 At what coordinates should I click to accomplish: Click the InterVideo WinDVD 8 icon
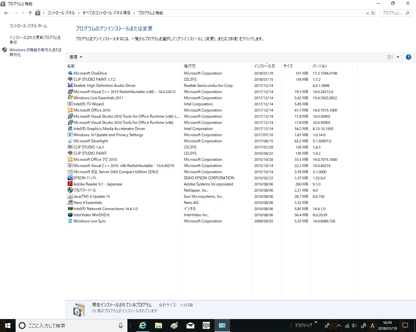pos(70,215)
